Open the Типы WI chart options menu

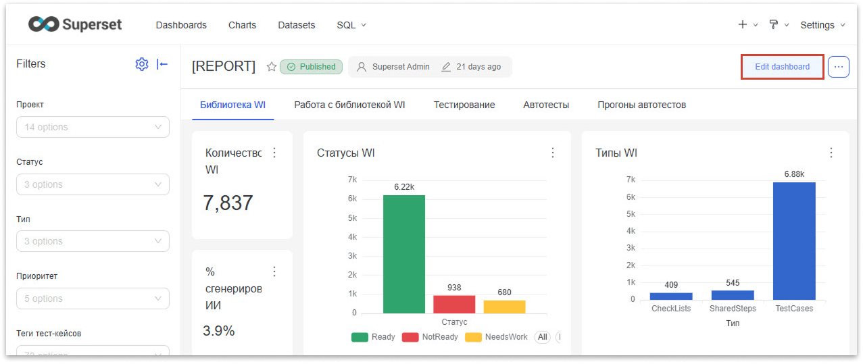[x=831, y=153]
